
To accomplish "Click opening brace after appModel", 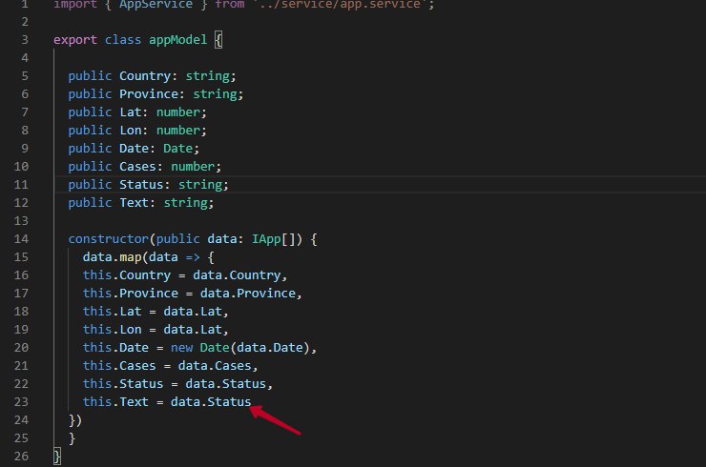I will [218, 40].
